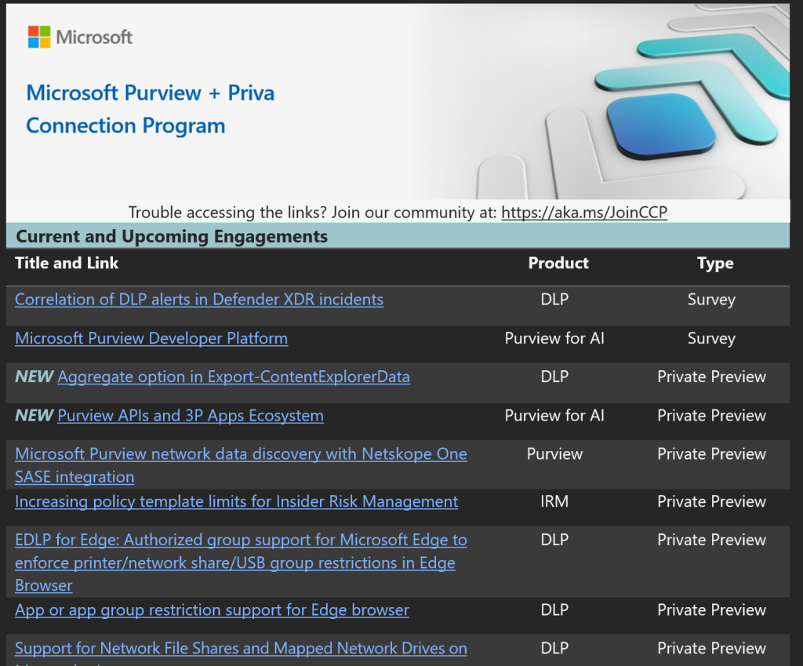Open EDLP for Edge authorized group support link
The width and height of the screenshot is (803, 666).
241,540
